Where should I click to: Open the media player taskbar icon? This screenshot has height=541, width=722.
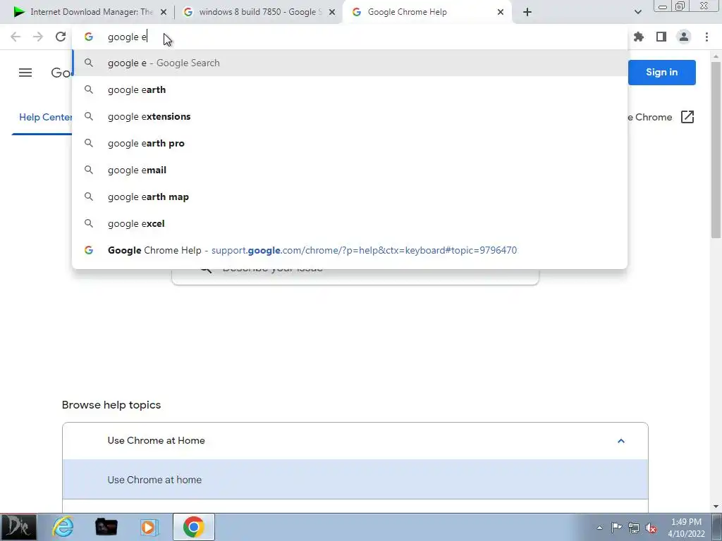[149, 527]
